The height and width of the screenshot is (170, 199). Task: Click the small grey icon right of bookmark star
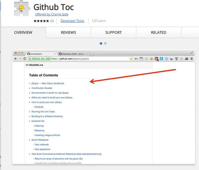point(136,59)
